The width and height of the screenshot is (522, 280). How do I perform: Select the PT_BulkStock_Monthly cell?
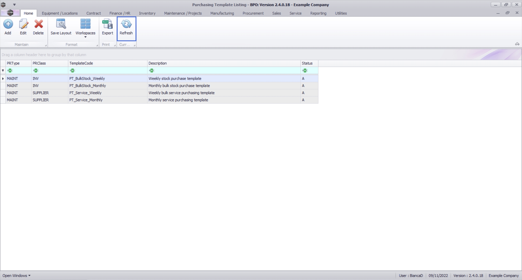(x=107, y=86)
